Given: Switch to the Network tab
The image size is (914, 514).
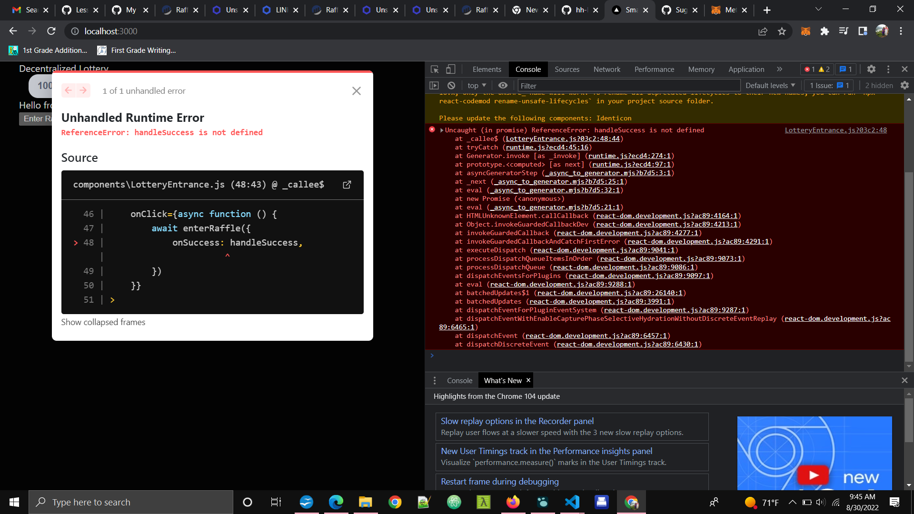Looking at the screenshot, I should point(606,69).
